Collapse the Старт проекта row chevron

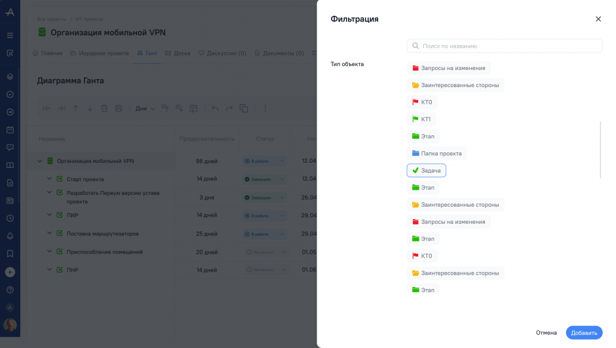pos(49,179)
